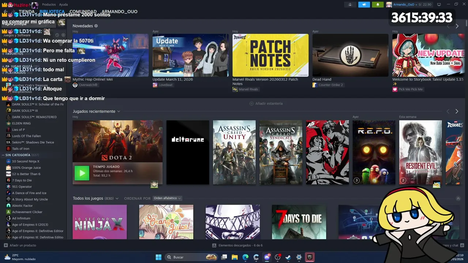Select the Assassin's Creed Syndicate cover

281,152
